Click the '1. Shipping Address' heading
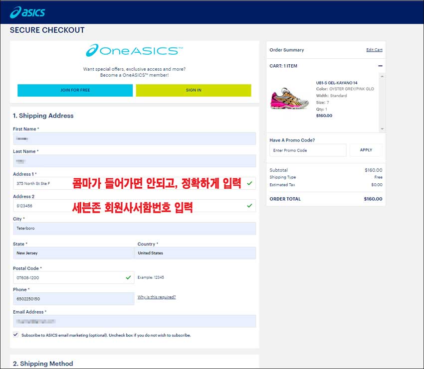Image resolution: width=424 pixels, height=369 pixels. (x=43, y=116)
